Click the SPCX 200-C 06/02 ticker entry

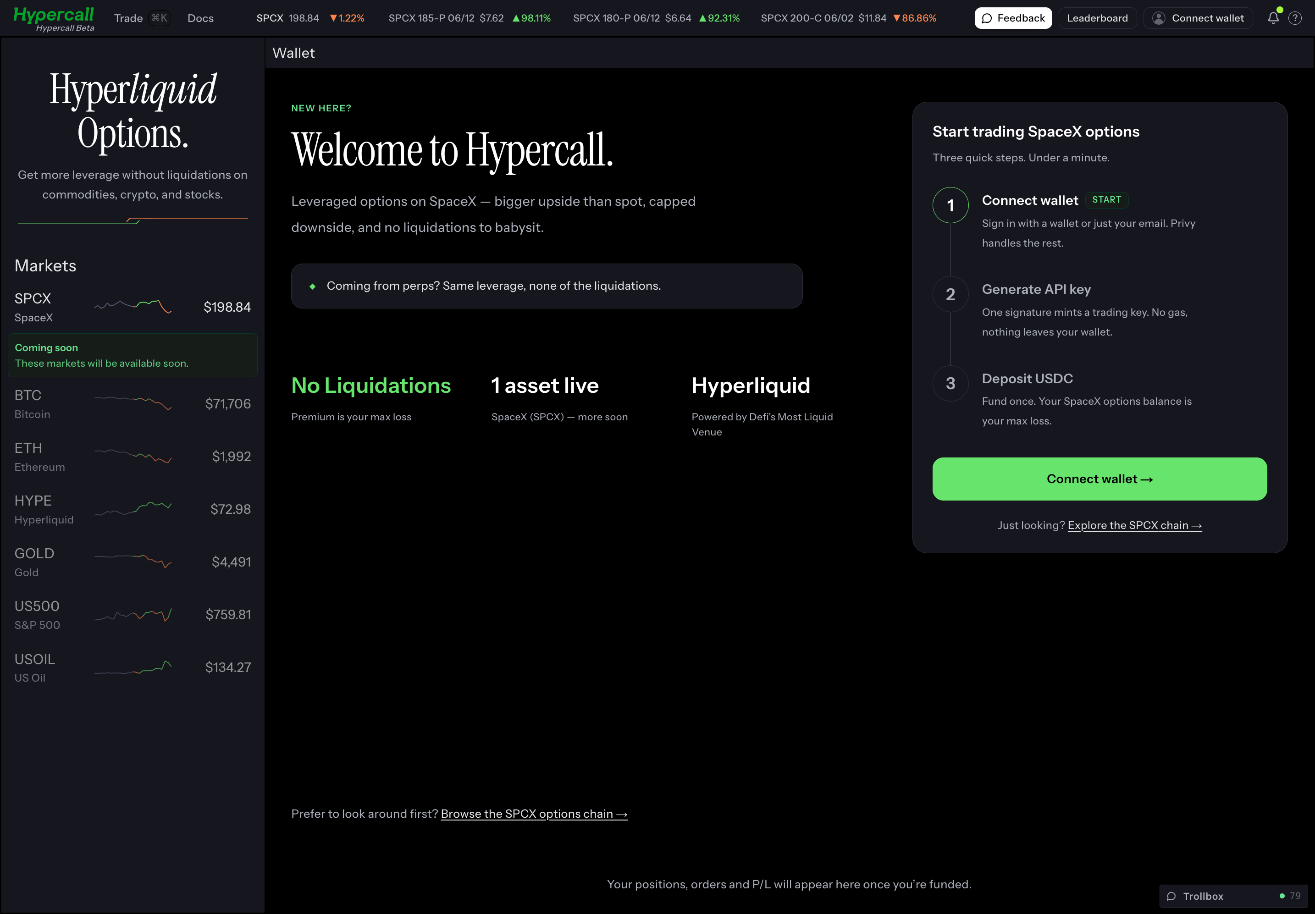click(849, 18)
